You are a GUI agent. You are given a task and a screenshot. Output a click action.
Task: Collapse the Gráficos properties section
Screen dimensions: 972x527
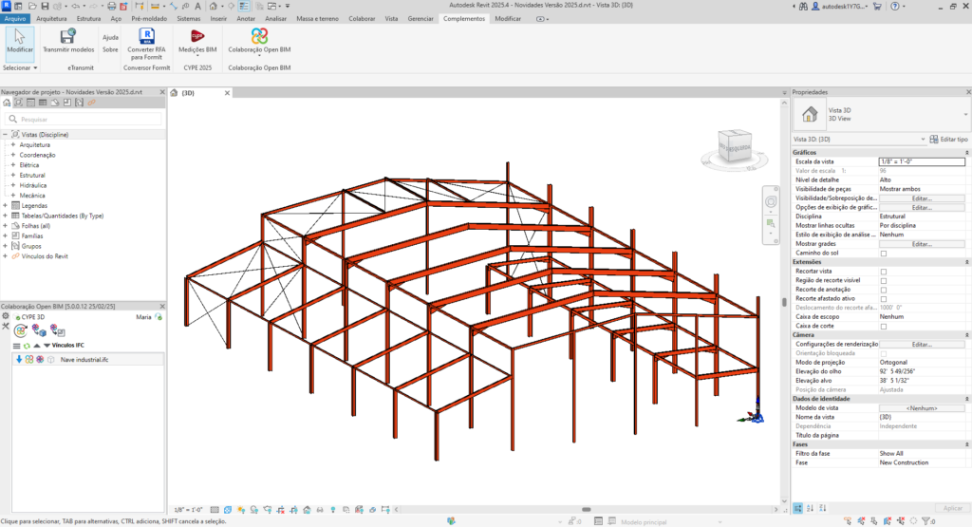click(x=966, y=152)
